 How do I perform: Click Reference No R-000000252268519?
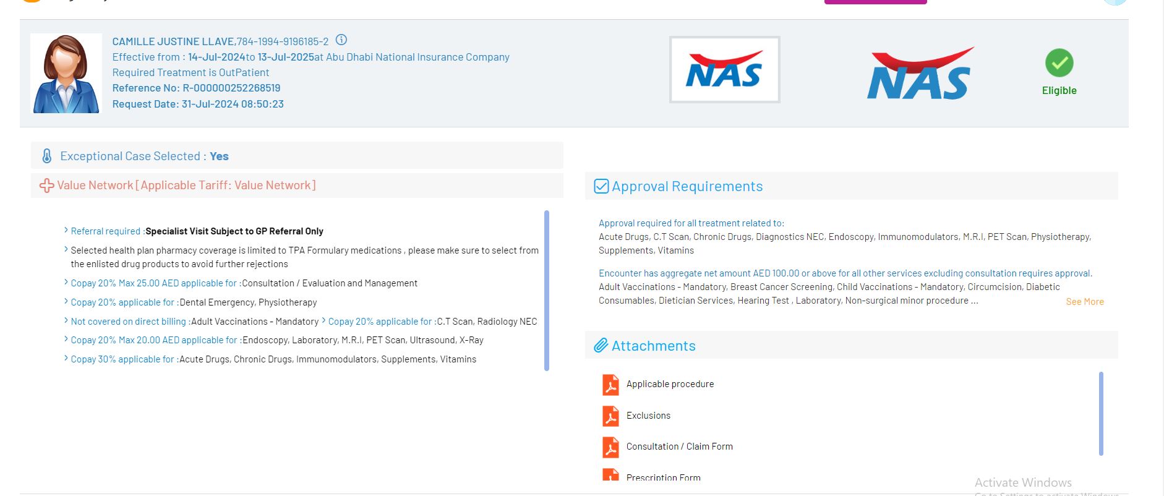coord(196,88)
